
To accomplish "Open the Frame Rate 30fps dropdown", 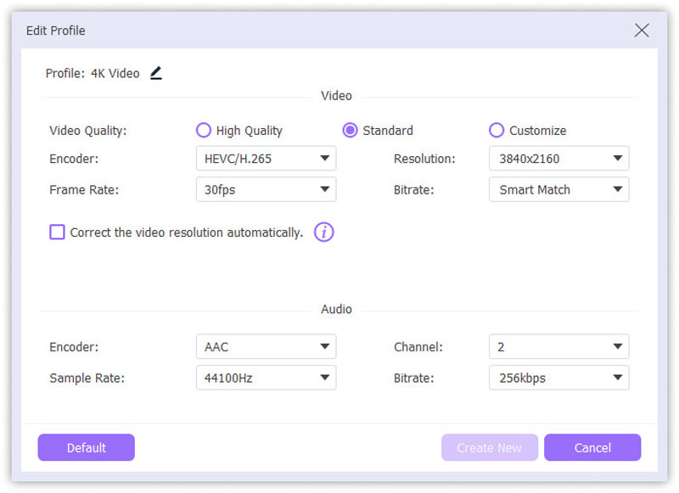I will coord(266,189).
